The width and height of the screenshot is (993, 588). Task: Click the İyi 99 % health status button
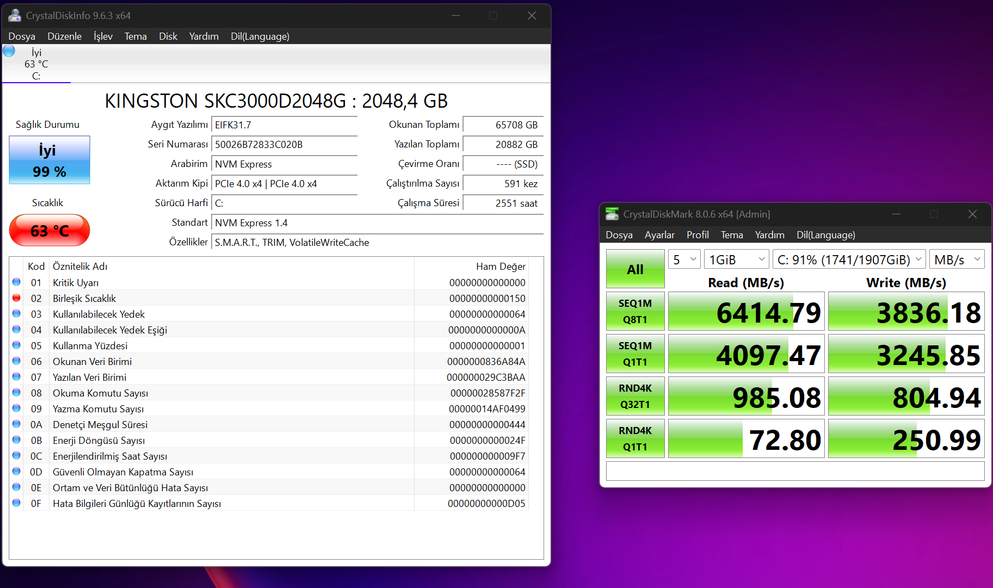[x=50, y=160]
